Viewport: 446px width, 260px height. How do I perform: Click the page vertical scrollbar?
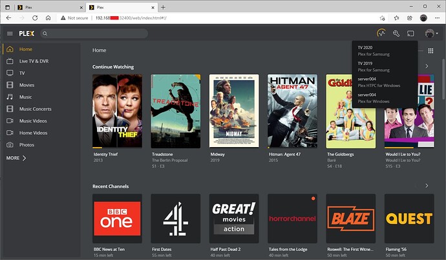point(443,79)
